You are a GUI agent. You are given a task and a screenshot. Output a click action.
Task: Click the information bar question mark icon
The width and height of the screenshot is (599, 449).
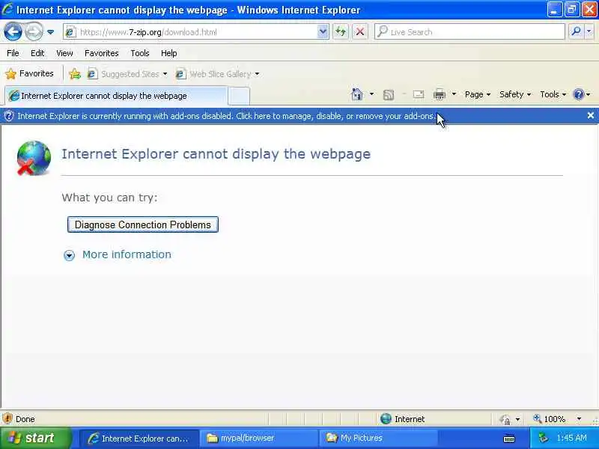[8, 116]
